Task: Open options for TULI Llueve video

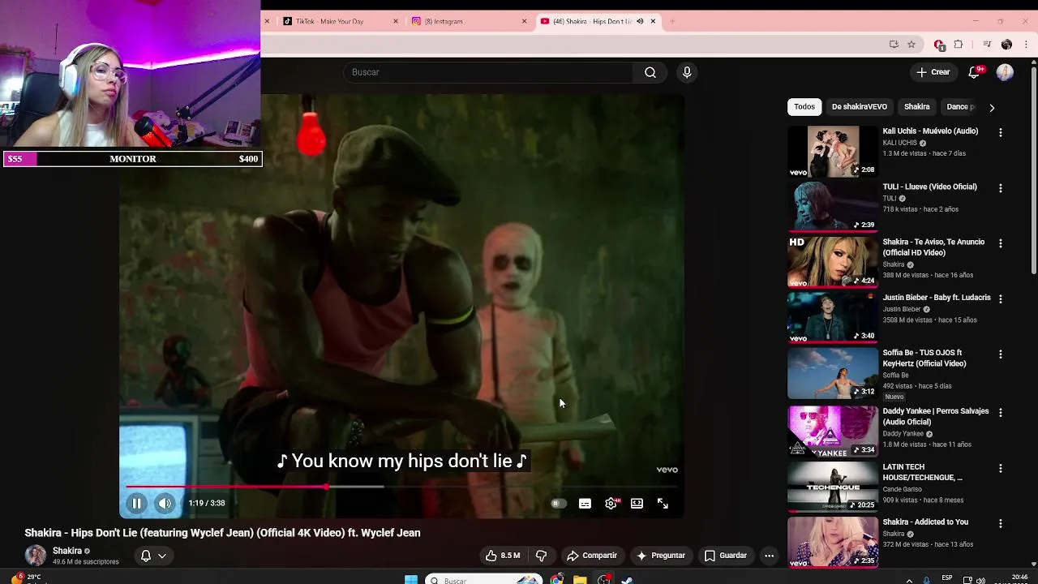Action: click(x=1001, y=188)
